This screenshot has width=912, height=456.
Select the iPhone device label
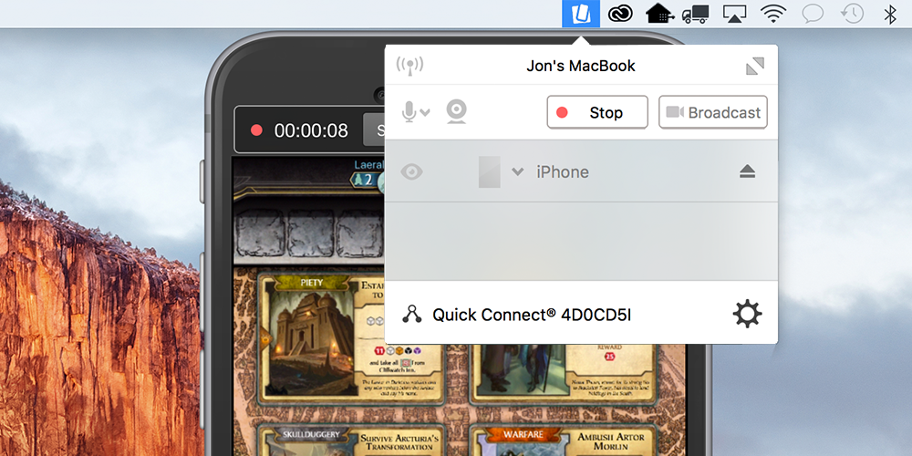(563, 172)
